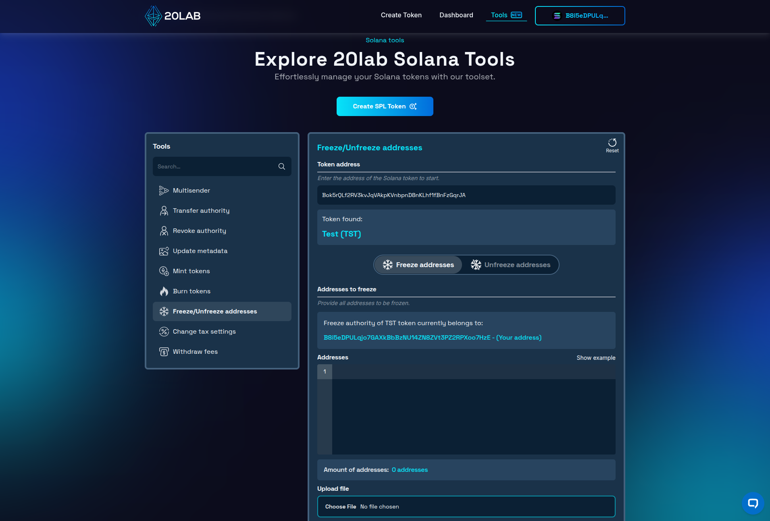This screenshot has height=521, width=770.
Task: Open the Update metadata tool entry
Action: tap(222, 251)
